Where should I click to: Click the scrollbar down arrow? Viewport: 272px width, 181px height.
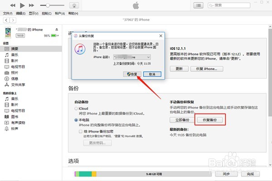tap(270, 165)
